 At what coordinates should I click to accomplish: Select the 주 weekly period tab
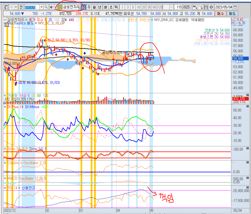[x=89, y=7]
